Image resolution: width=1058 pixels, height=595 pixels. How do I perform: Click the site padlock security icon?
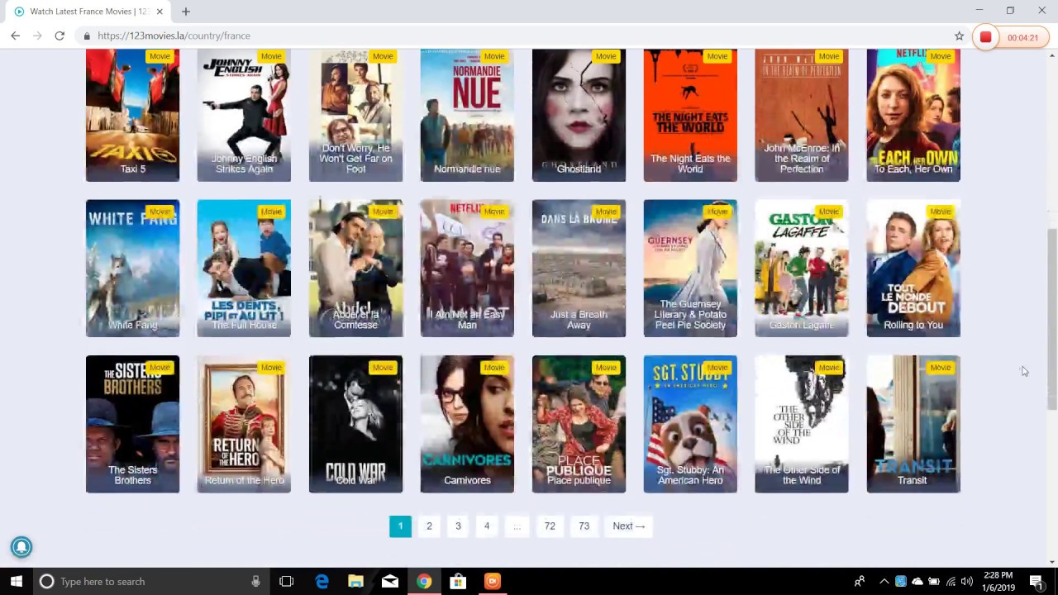[86, 36]
